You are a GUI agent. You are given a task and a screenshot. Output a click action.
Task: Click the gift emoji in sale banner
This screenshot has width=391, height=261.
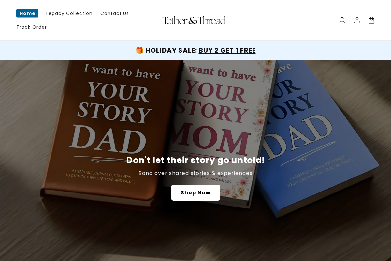[x=139, y=50]
